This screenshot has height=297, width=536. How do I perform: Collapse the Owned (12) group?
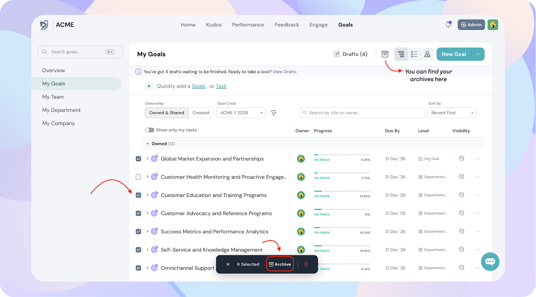(x=148, y=144)
